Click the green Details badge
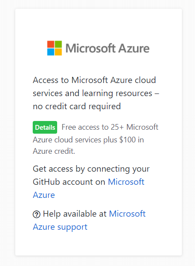 click(45, 127)
